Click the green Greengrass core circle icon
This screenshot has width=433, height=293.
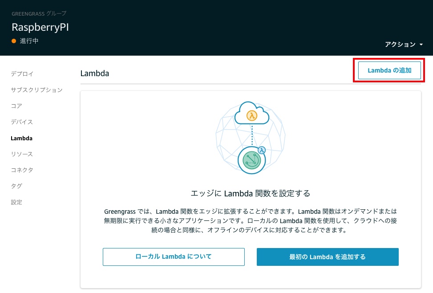tap(251, 160)
